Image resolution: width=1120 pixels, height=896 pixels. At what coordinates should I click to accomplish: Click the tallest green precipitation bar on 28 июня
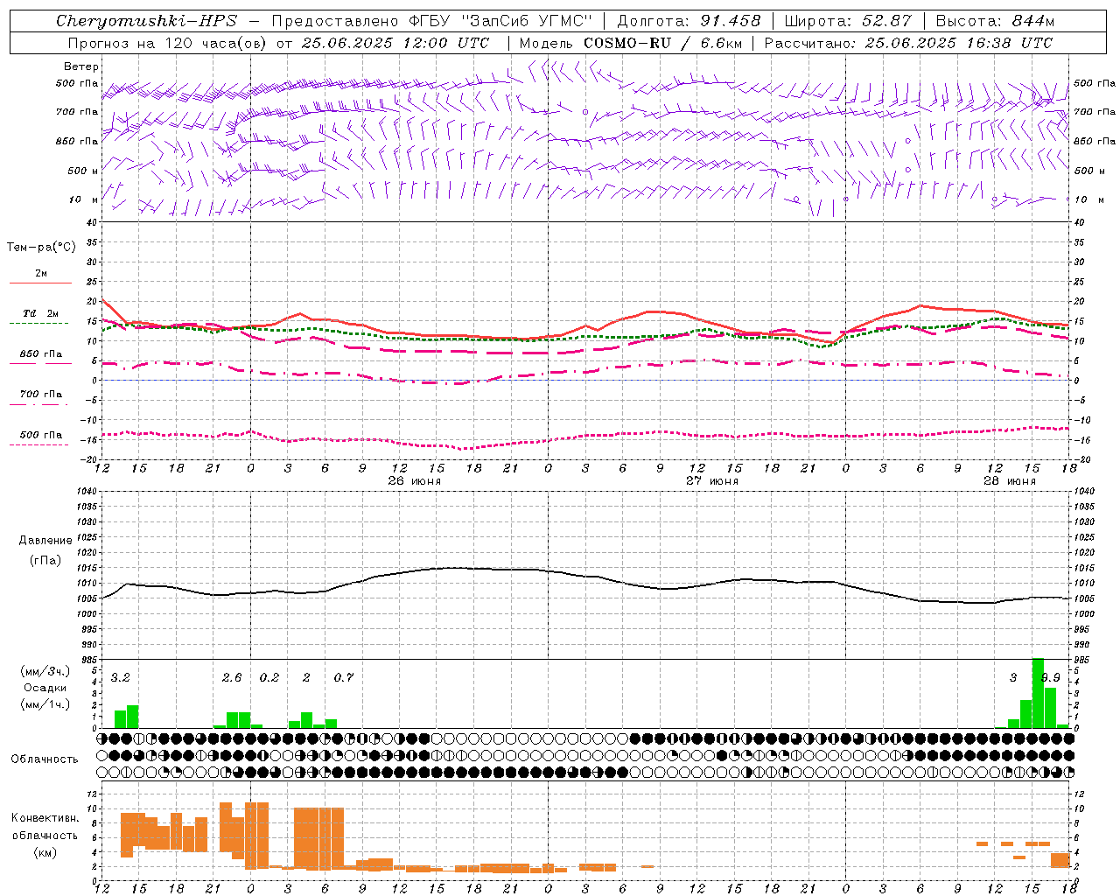point(1038,693)
